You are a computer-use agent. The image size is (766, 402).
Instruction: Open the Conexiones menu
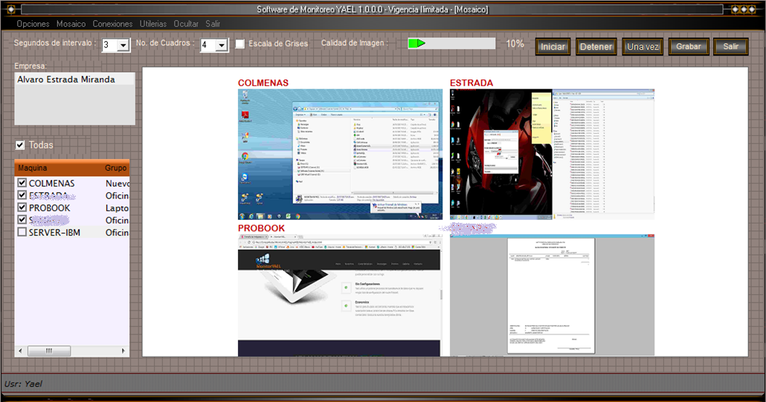click(x=112, y=24)
